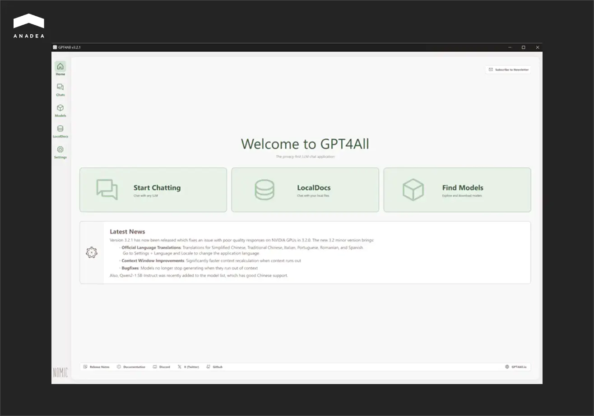
Task: Open the LocalDocs database icon in sidebar
Action: click(60, 129)
